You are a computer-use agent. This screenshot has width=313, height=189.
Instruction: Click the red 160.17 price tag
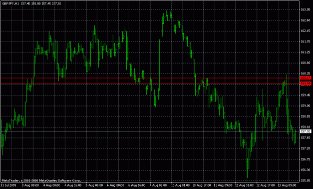click(x=305, y=78)
